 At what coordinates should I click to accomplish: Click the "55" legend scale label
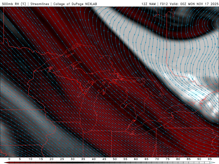coord(125,159)
